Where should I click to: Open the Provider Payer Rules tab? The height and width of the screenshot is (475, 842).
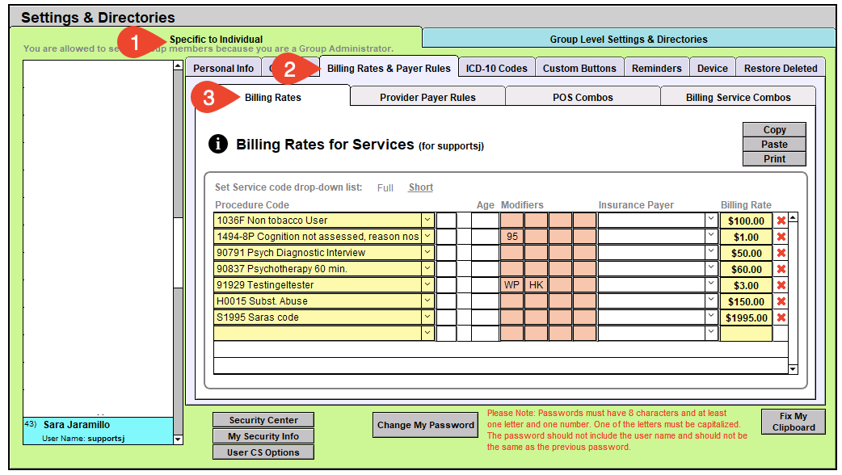click(x=427, y=97)
